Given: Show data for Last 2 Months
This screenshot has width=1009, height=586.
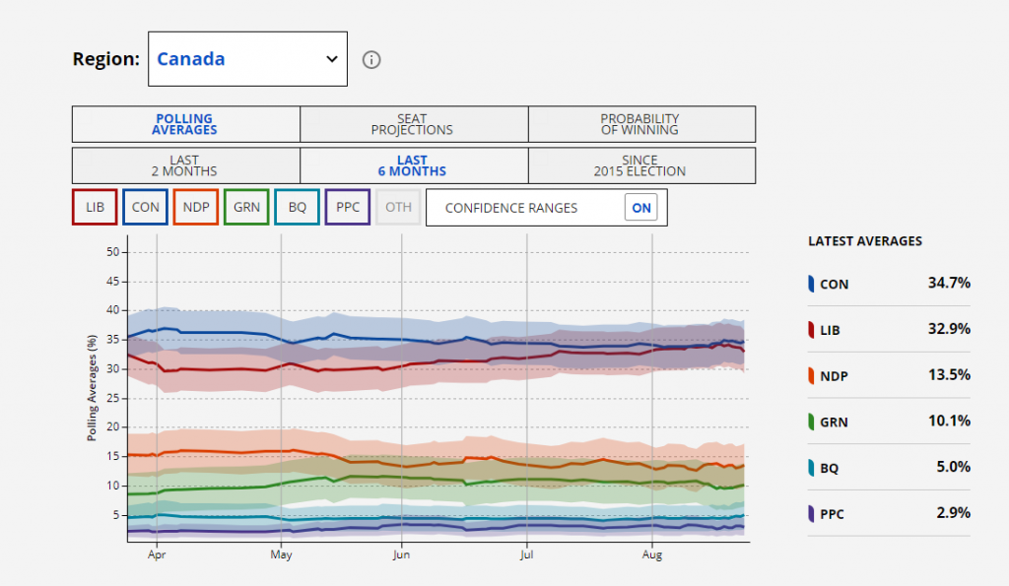Looking at the screenshot, I should click(185, 165).
